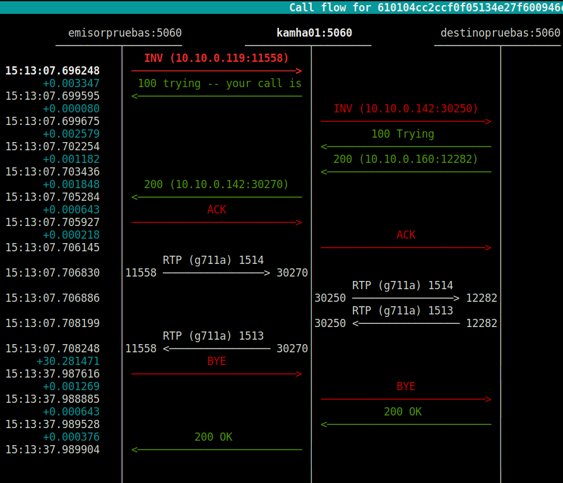Select RTP (g711a) 1513 stream toward 11558
Viewport: 563px width, 483px height.
coord(213,336)
